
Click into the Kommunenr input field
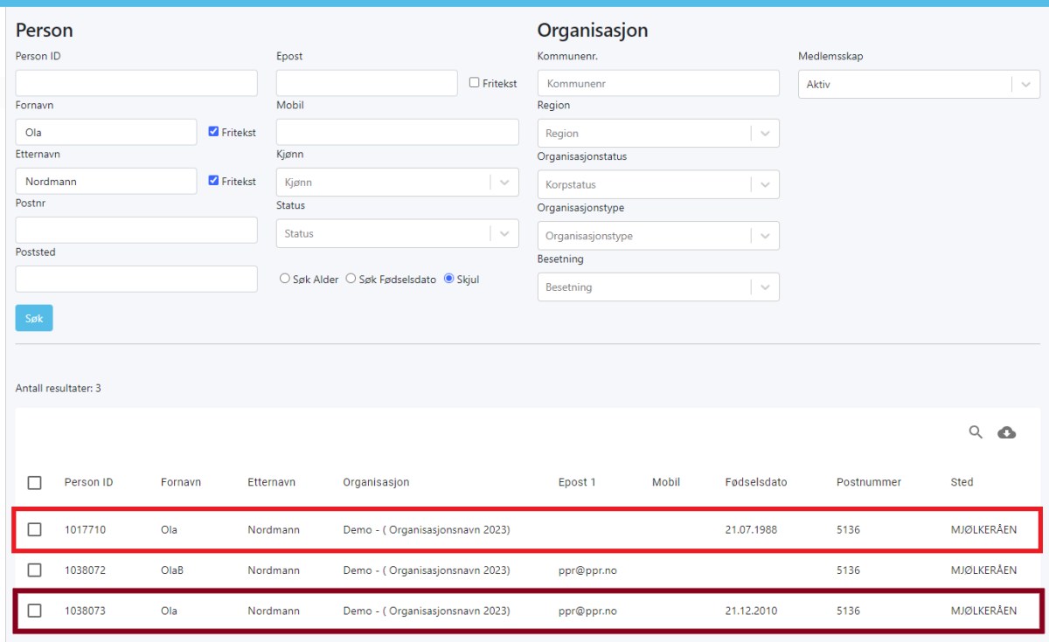click(657, 84)
